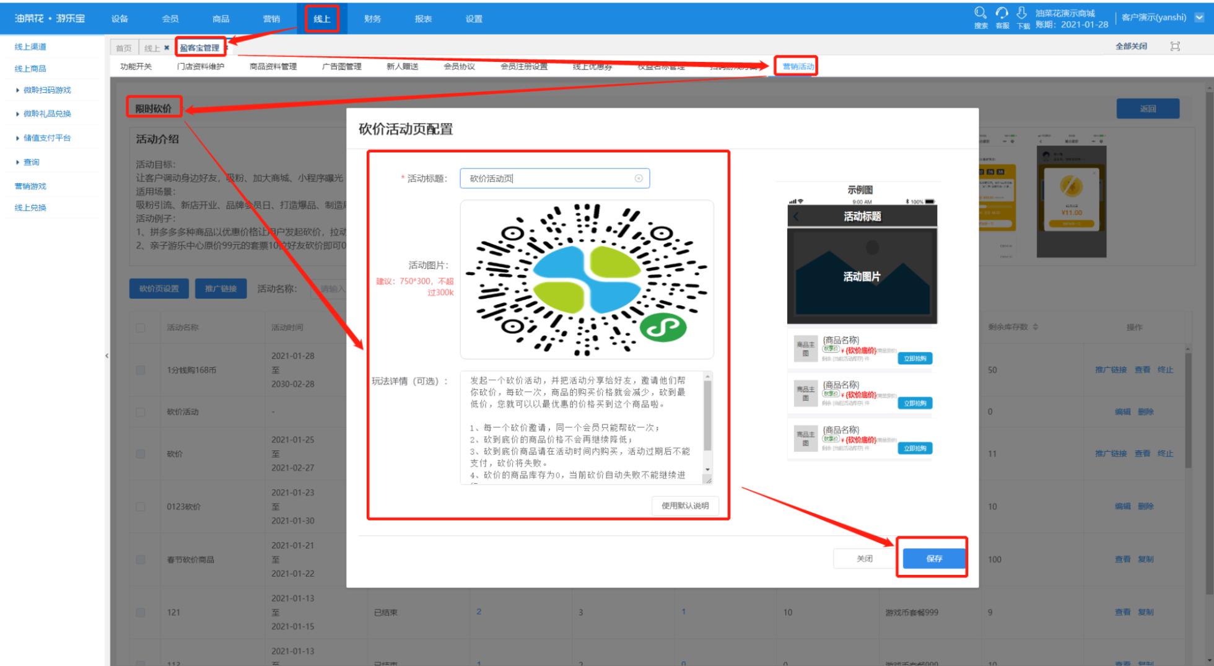Click the blue 推广链接 button above table

coord(221,289)
